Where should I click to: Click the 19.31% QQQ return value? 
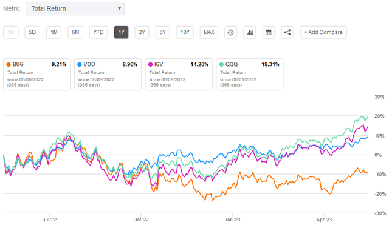(x=270, y=65)
